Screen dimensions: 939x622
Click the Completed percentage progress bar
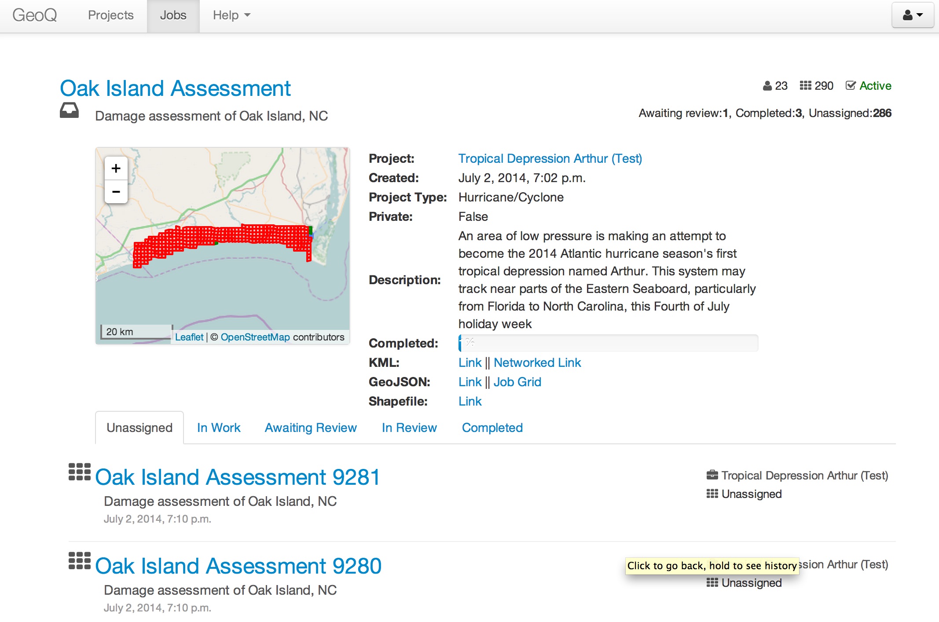(607, 343)
